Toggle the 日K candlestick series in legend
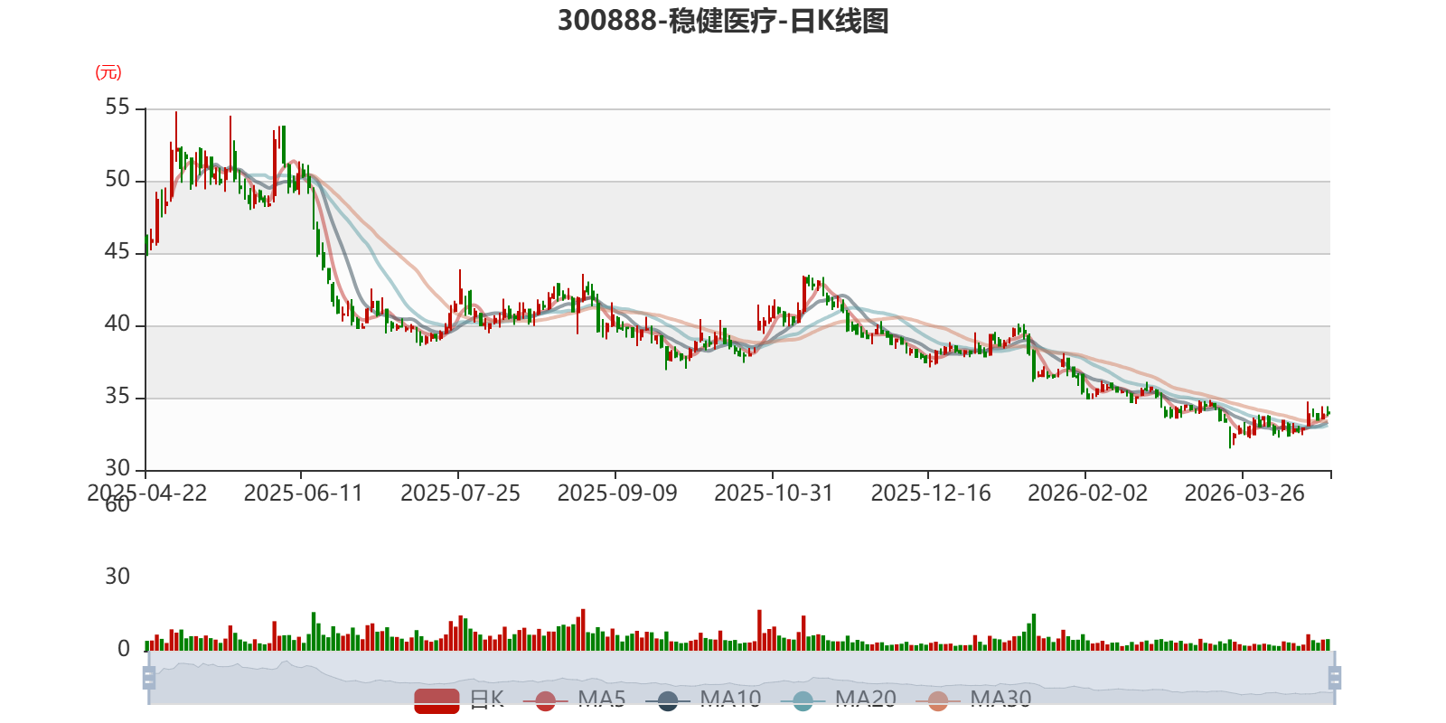 click(x=459, y=700)
